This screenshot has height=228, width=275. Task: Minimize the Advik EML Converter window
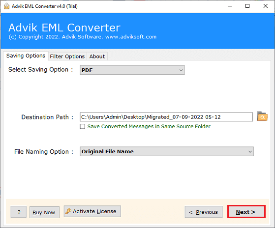click(230, 6)
